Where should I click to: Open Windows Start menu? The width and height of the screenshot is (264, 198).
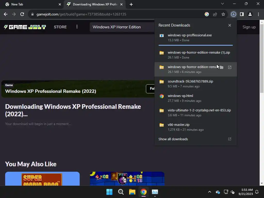point(109,192)
